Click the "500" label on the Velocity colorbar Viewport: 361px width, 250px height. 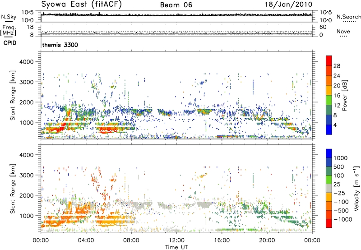[340, 167]
